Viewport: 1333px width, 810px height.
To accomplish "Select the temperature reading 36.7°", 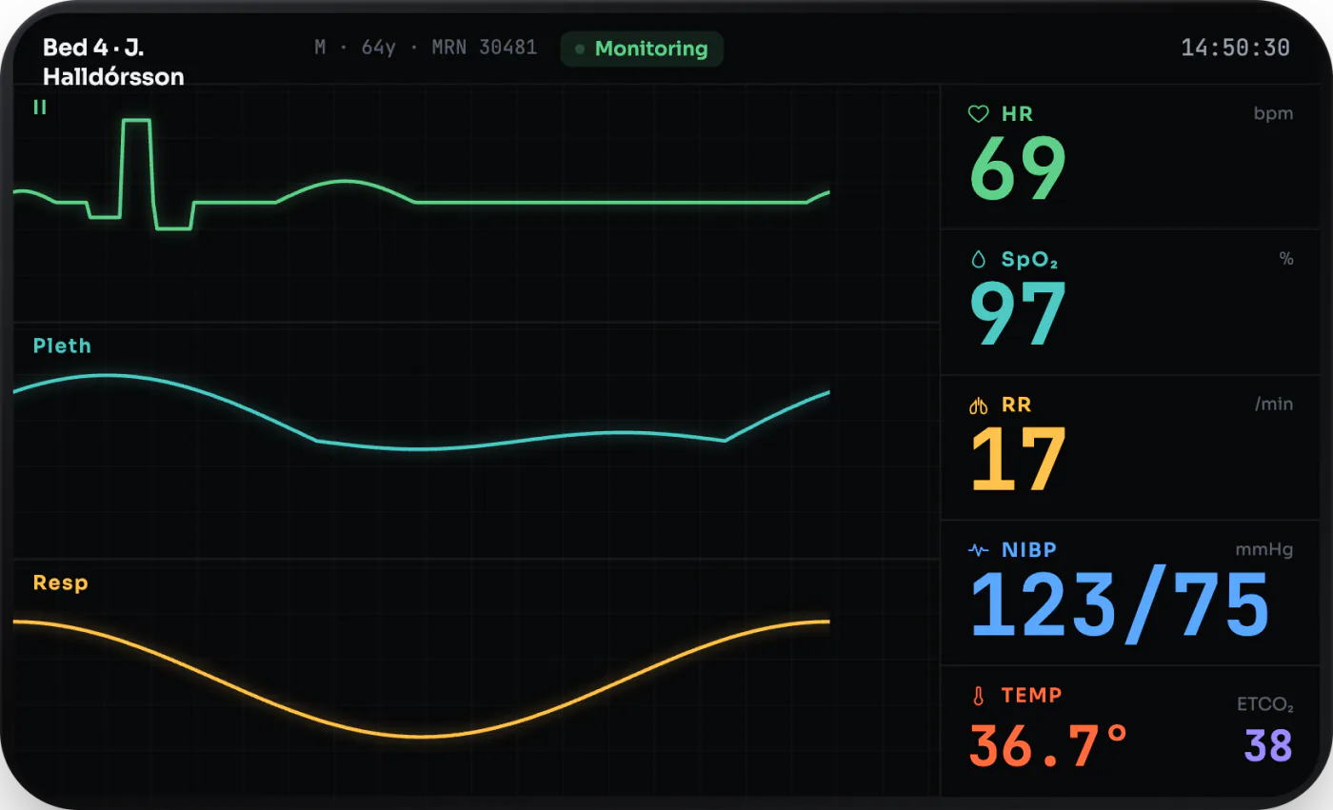I will (1049, 745).
